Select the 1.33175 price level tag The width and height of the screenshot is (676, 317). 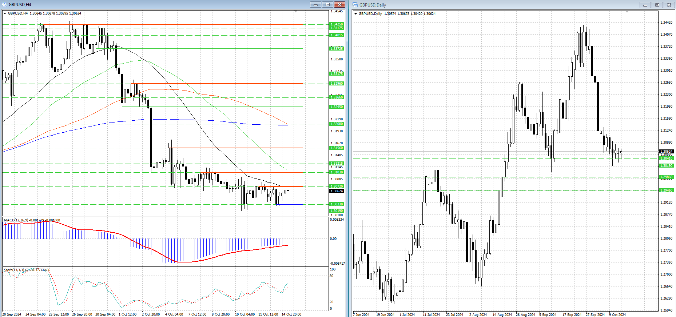pyautogui.click(x=337, y=74)
